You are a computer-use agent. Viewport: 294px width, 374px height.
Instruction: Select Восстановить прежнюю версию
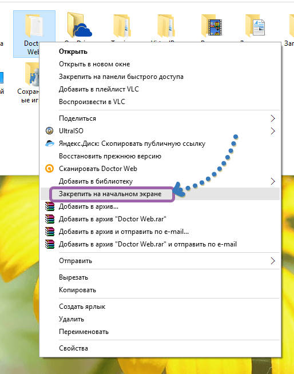(110, 156)
